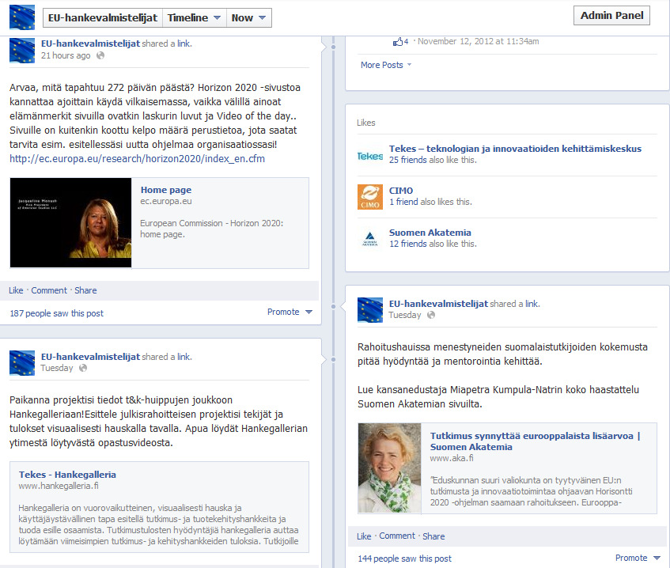Click the Suomen Akatemia logo icon
Screen dimensions: 670x568
click(x=370, y=239)
